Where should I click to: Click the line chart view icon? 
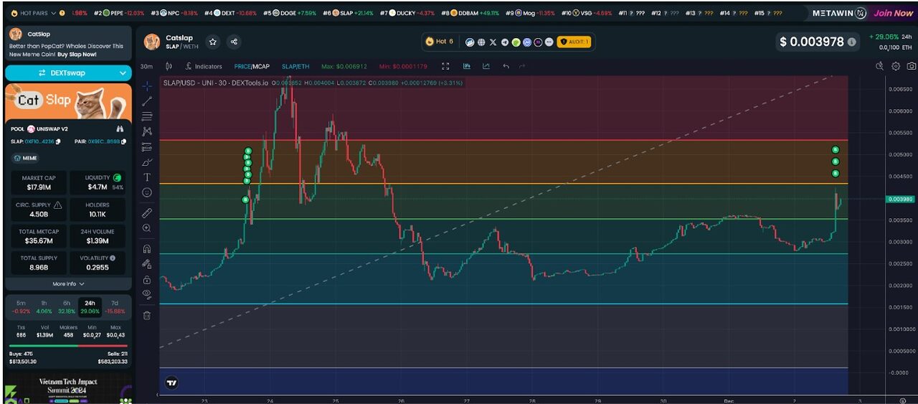[486, 66]
